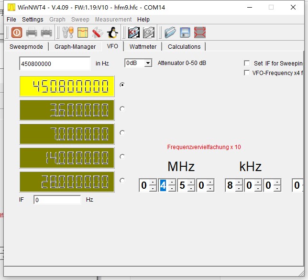The image size is (308, 280).
Task: Click the yellow graph curve icon
Action: [x=83, y=32]
